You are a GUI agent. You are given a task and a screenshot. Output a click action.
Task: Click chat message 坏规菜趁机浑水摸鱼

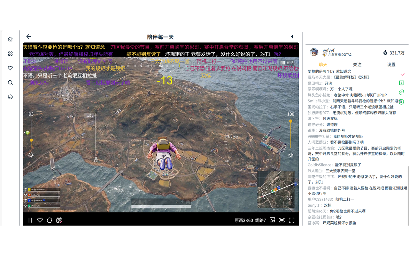[x=339, y=223]
